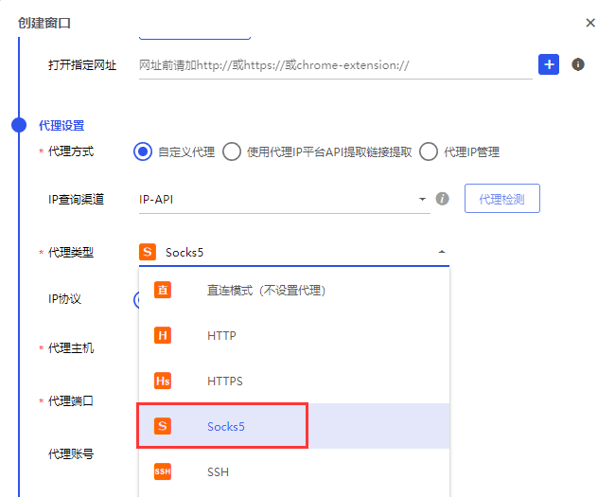The height and width of the screenshot is (497, 615).
Task: Click the 代理主机 label
Action: pyautogui.click(x=71, y=347)
